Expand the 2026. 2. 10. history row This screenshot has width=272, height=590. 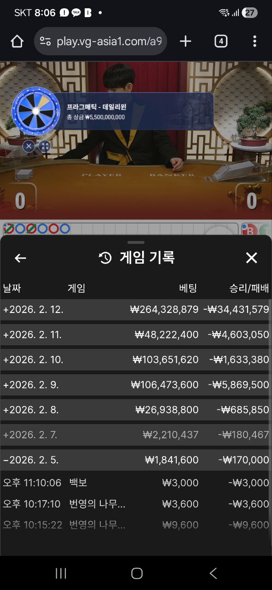[136, 360]
